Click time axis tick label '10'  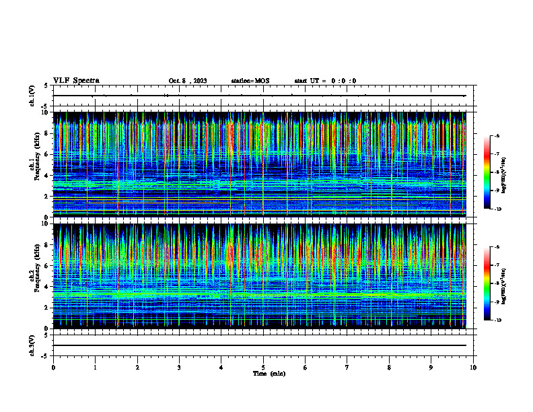[473, 368]
